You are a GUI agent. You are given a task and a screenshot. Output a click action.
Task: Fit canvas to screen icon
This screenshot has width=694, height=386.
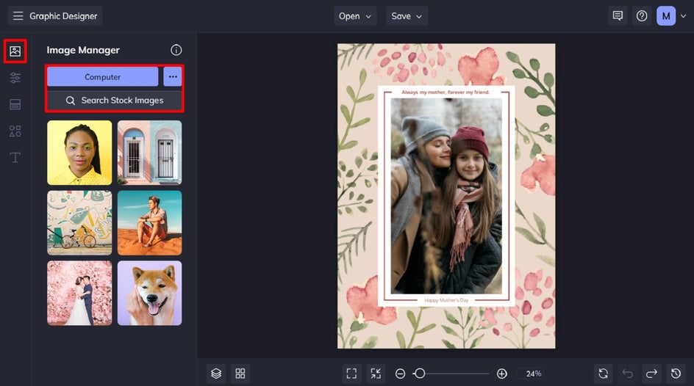pos(351,374)
